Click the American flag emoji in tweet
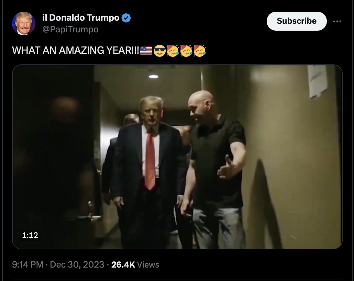The height and width of the screenshot is (281, 354). pos(146,51)
